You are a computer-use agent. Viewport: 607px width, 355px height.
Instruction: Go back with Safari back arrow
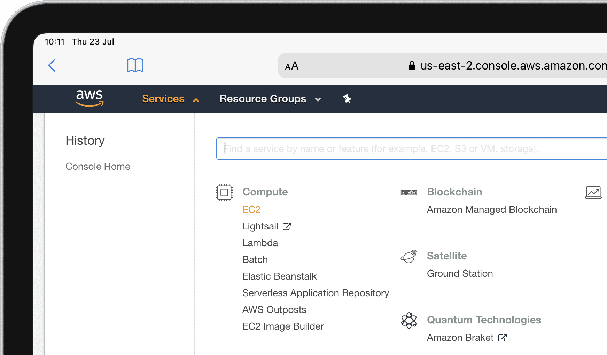(52, 65)
